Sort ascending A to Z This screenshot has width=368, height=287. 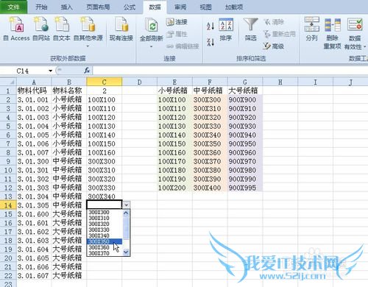[x=210, y=26]
